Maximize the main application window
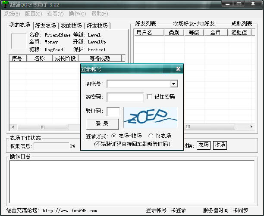264x216 pixels. click(239, 4)
